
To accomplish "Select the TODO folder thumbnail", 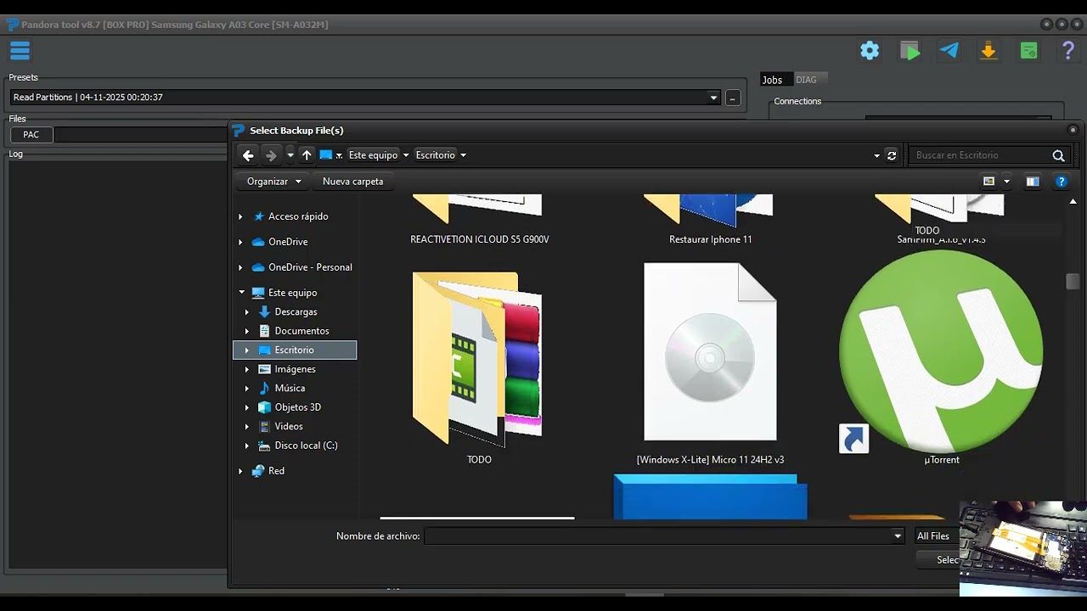I will [477, 357].
